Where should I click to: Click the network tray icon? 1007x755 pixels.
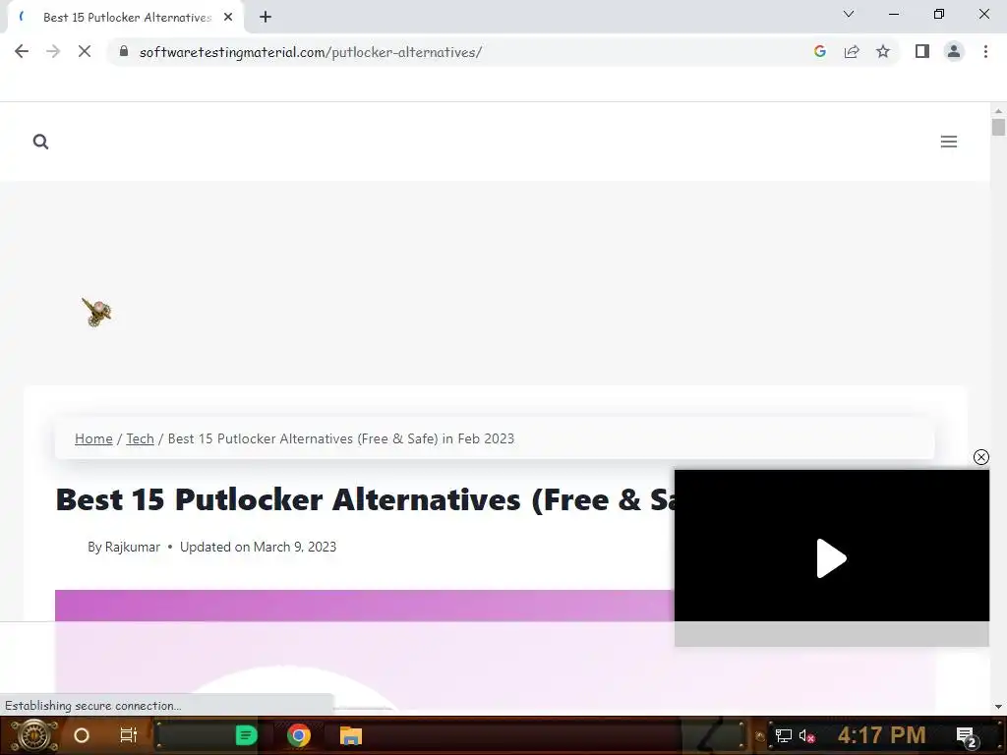coord(784,735)
